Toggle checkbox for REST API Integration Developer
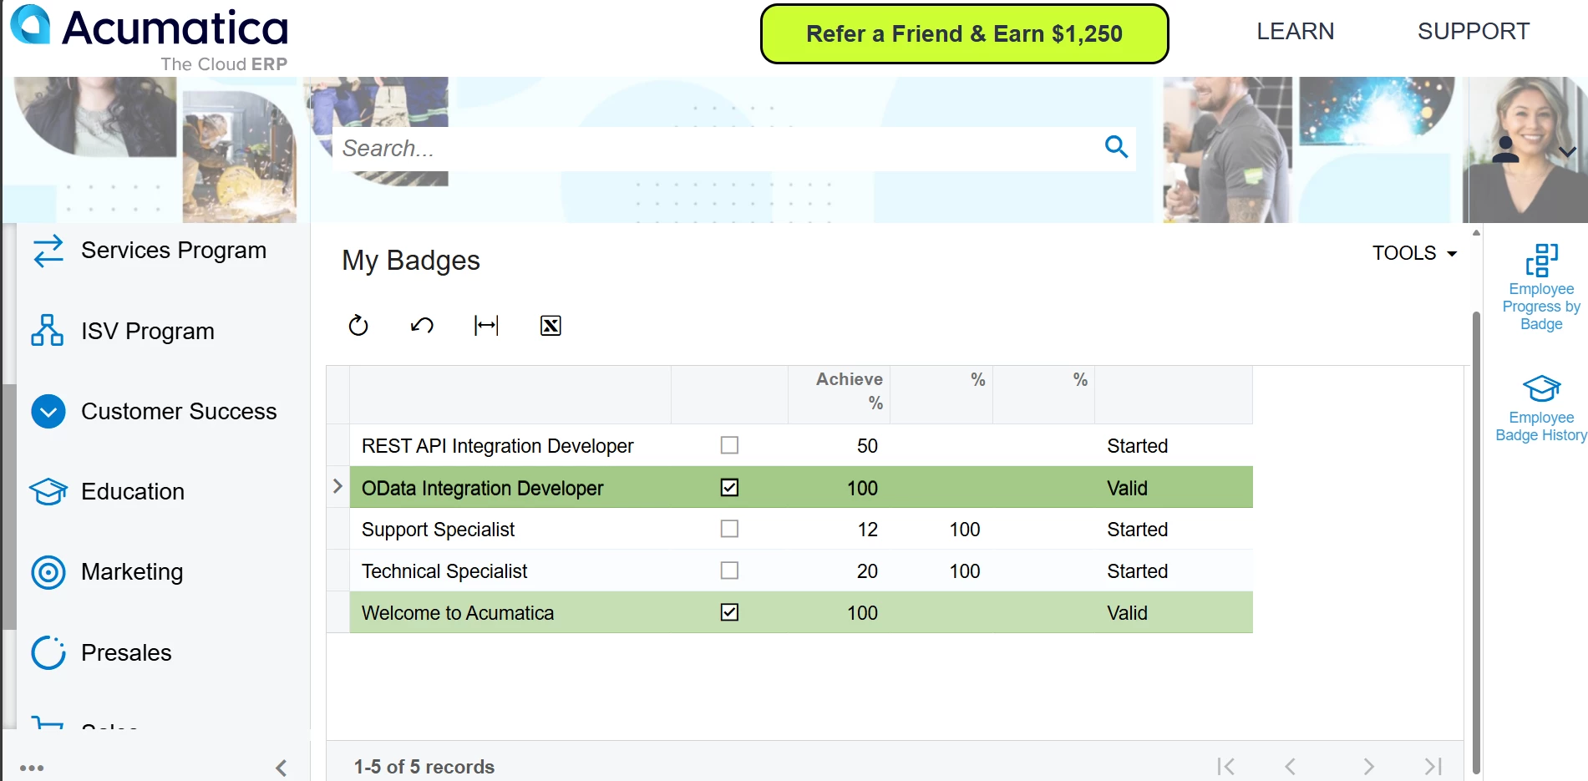Screen dimensions: 1588x781 click(x=729, y=445)
